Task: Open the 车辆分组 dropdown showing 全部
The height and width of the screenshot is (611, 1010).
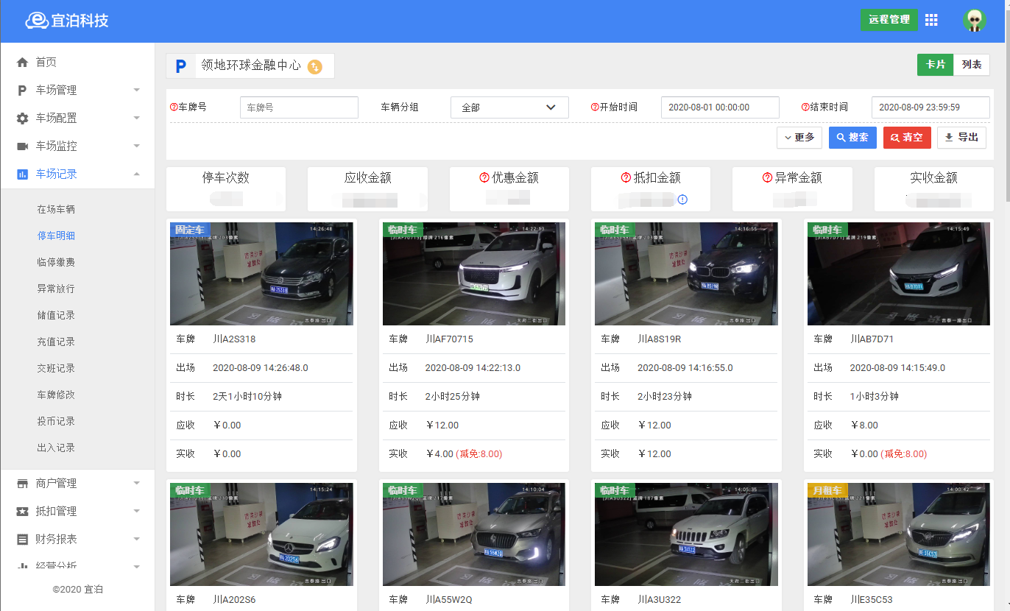Action: 509,107
